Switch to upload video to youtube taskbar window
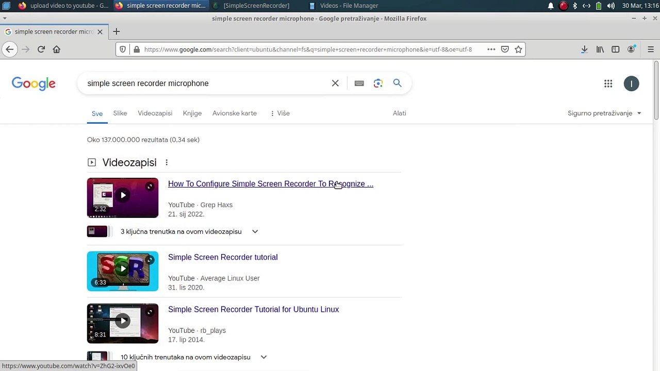This screenshot has width=660, height=371. point(63,6)
